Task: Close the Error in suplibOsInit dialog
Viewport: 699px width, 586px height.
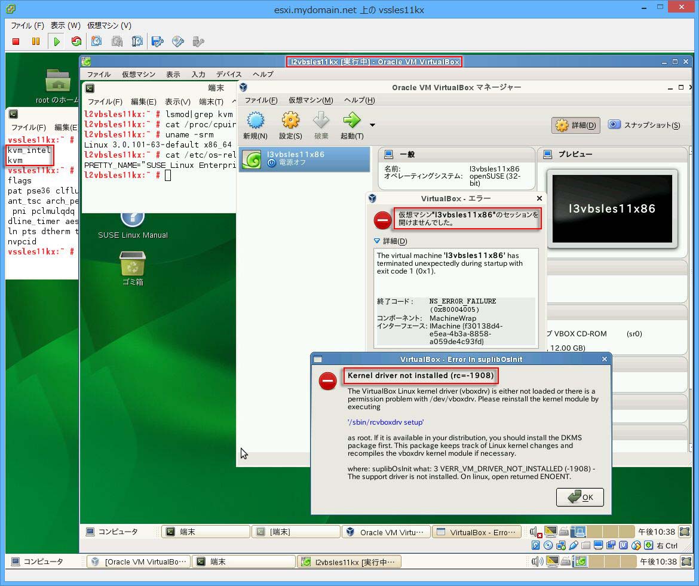Action: pyautogui.click(x=605, y=359)
